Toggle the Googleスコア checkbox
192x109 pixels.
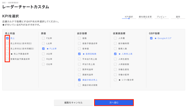tap(151, 38)
